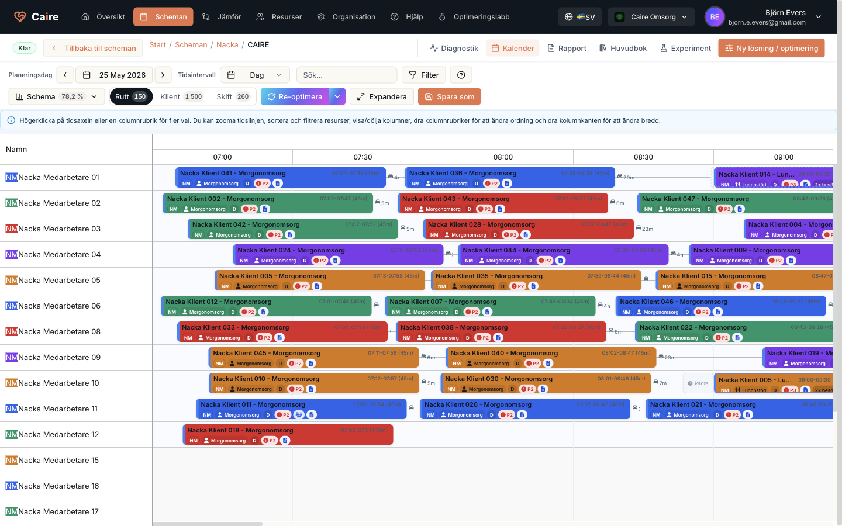Open the 25 May 2026 date picker
The height and width of the screenshot is (526, 842).
114,75
